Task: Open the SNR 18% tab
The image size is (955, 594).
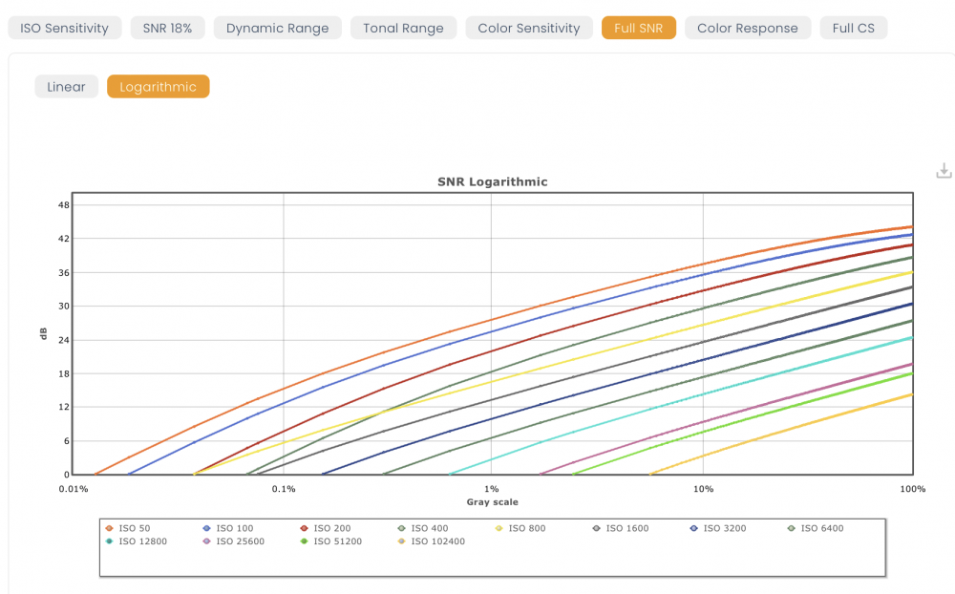Action: [x=167, y=28]
